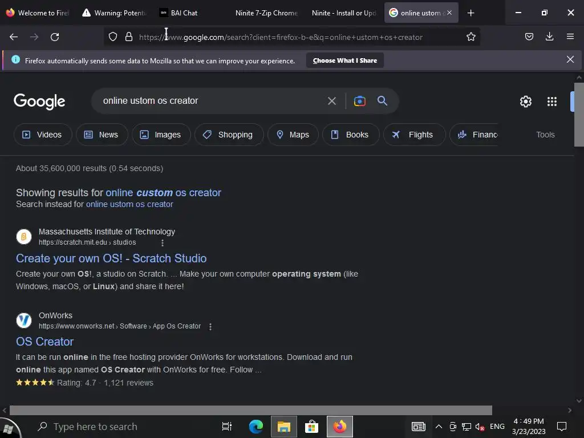Open corrected 'online custom os creator' link
The width and height of the screenshot is (584, 438).
click(x=163, y=193)
